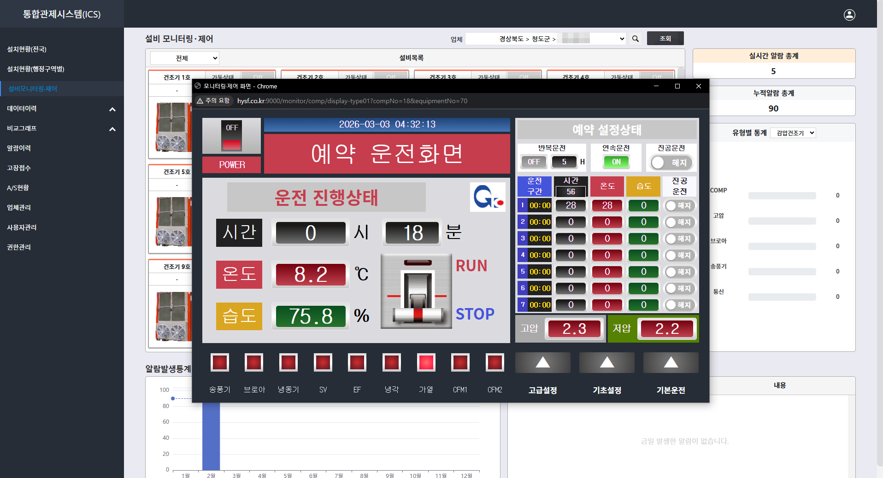This screenshot has height=478, width=883.
Task: Toggle the POWER OFF switch
Action: pyautogui.click(x=231, y=137)
